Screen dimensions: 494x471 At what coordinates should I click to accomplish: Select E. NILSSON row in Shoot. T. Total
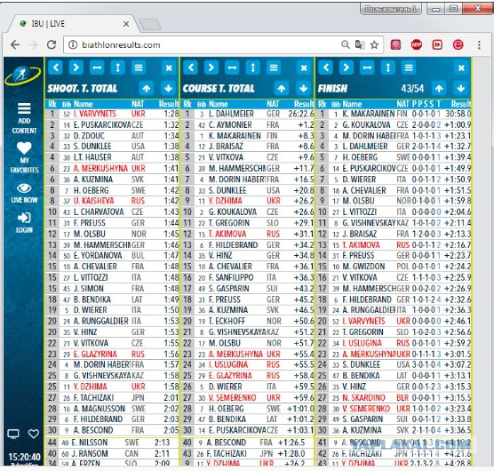click(112, 443)
